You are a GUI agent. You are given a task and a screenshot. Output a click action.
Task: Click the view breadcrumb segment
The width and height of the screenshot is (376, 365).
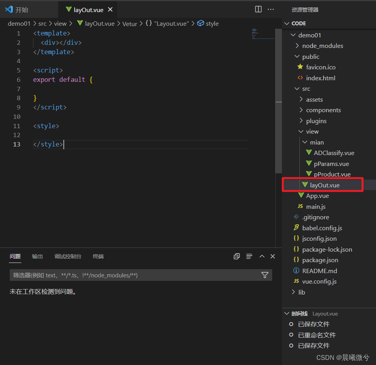pos(60,23)
